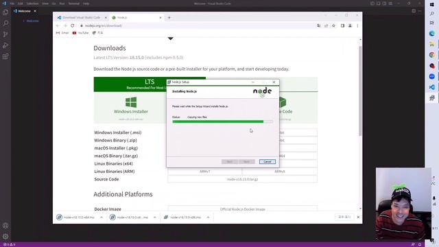Image resolution: width=439 pixels, height=247 pixels.
Task: Click VS Code notifications bell in status bar
Action: click(420, 244)
